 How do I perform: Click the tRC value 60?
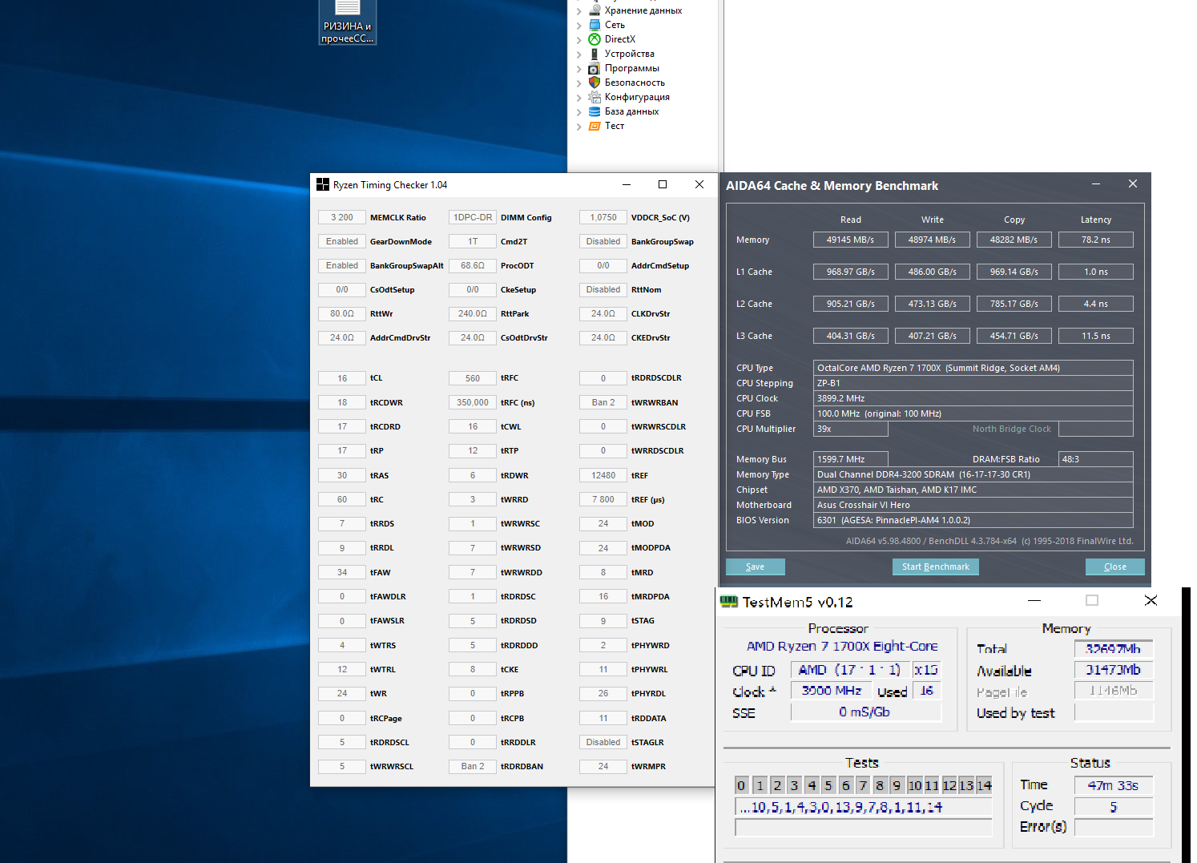342,499
